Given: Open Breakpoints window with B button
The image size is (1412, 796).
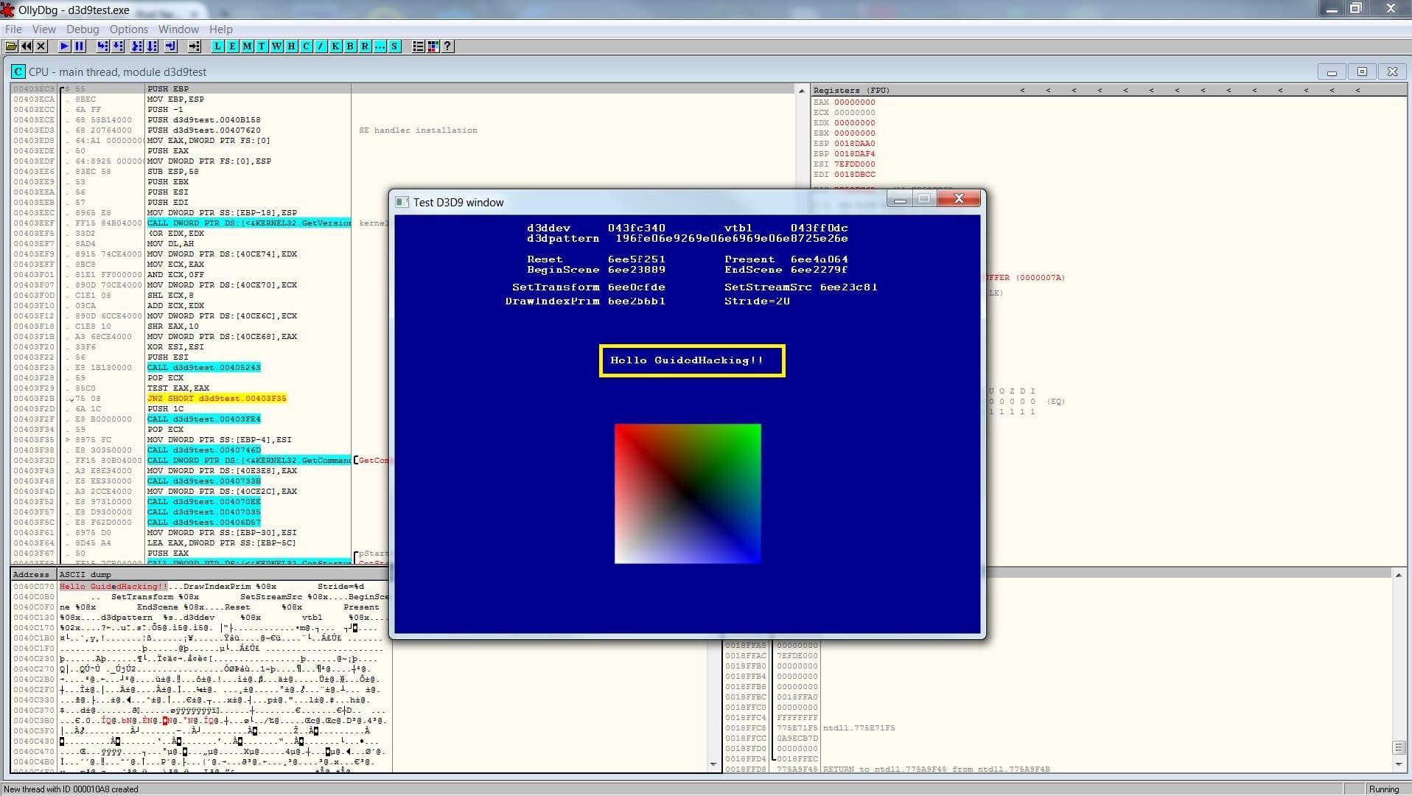Looking at the screenshot, I should 350,46.
